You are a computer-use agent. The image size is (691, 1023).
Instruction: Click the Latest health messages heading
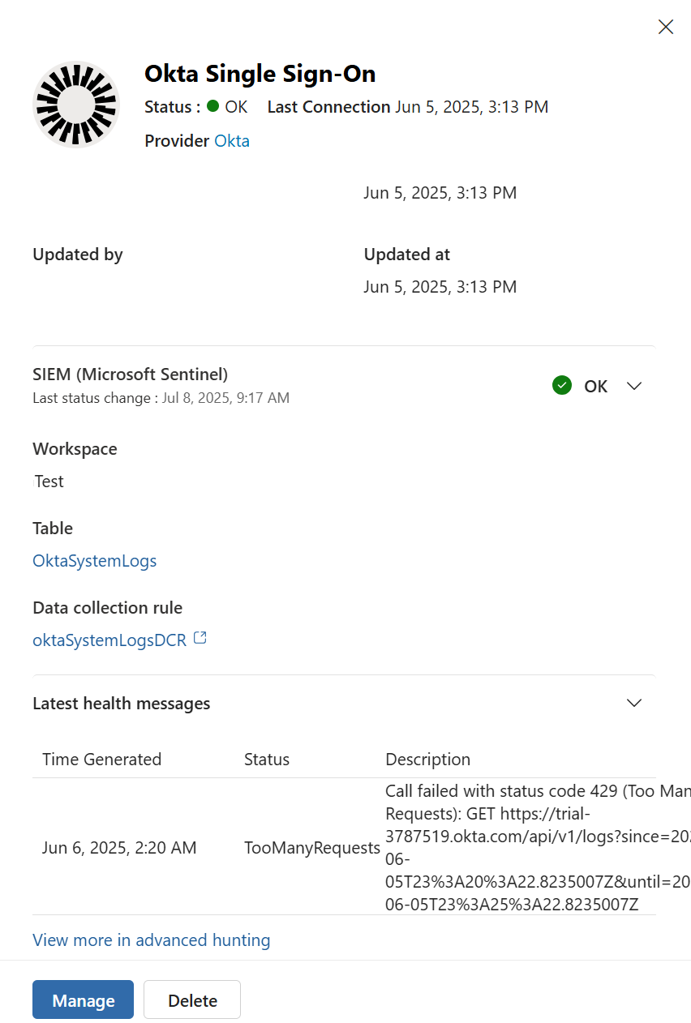tap(122, 704)
